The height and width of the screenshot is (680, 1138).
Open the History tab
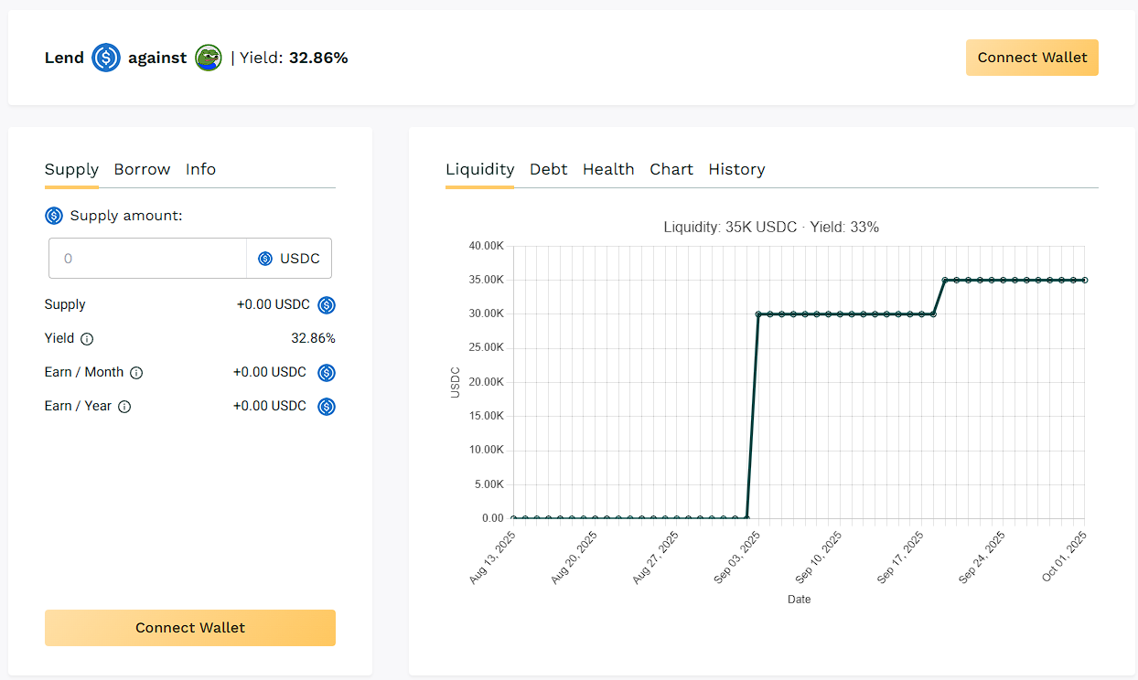(736, 169)
